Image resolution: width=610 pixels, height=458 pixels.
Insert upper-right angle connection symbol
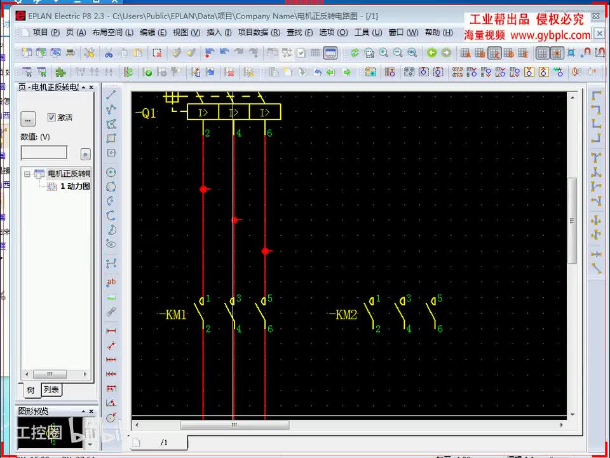click(596, 109)
